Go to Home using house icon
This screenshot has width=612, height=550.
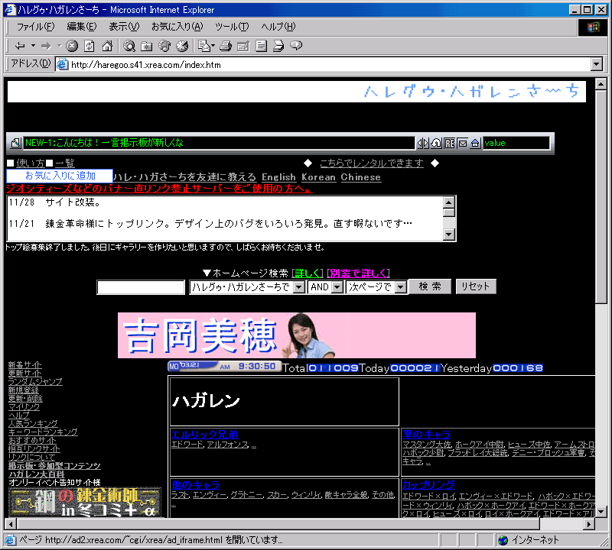(107, 46)
